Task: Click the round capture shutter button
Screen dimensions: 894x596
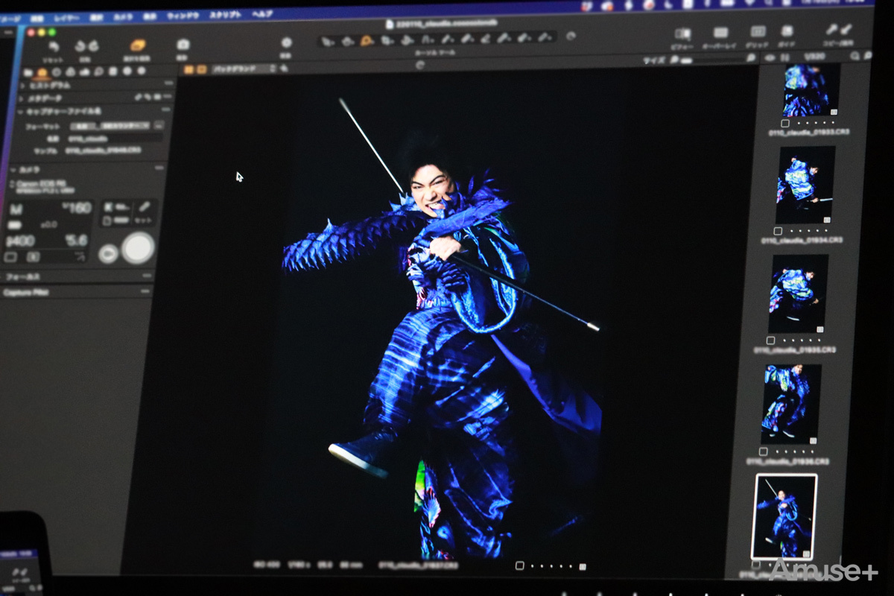Action: [x=138, y=248]
